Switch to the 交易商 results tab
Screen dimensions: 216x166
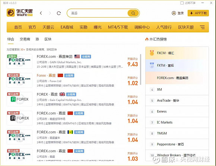point(25,39)
